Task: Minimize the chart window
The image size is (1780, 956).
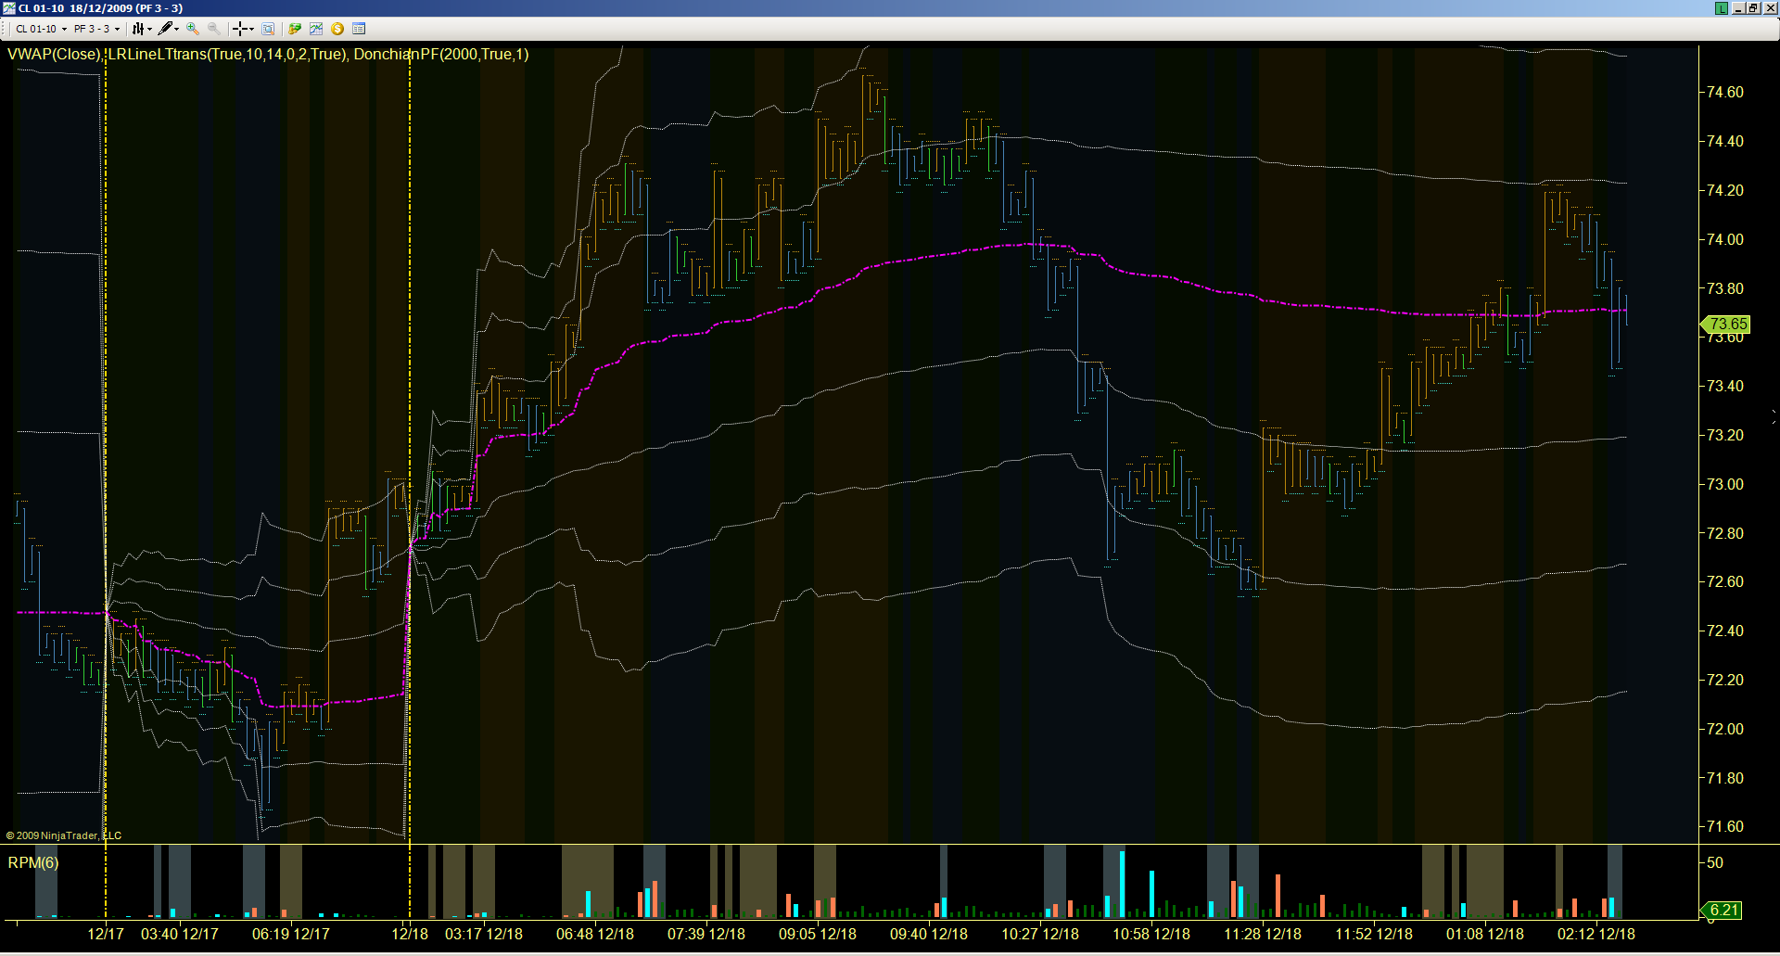Action: (1738, 8)
